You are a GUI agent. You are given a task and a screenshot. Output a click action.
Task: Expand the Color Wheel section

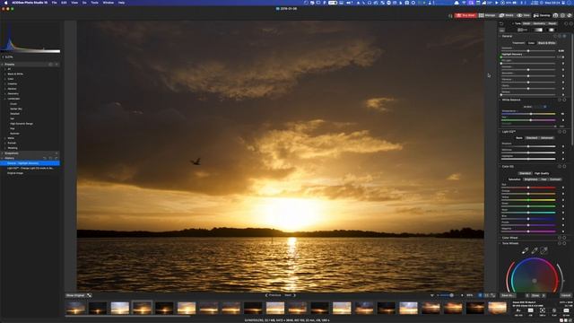click(500, 238)
